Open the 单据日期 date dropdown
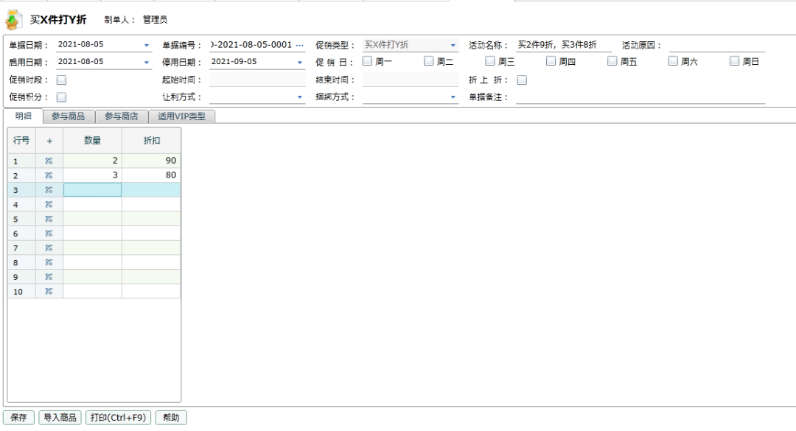The image size is (796, 431). tap(146, 45)
